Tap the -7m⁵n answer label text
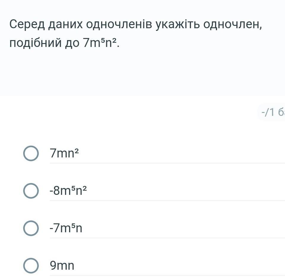The height and width of the screenshot is (278, 285). 66,228
